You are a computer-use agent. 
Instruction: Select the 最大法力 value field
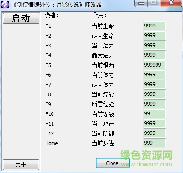click(155, 55)
